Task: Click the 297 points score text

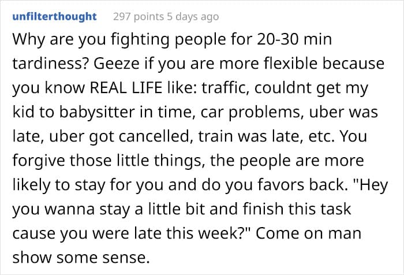Action: (139, 17)
